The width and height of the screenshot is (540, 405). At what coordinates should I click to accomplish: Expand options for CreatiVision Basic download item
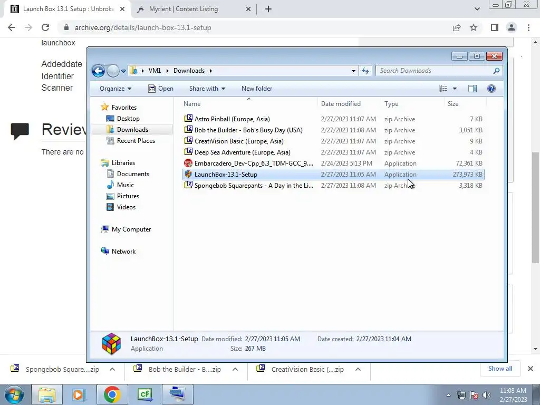pos(358,369)
